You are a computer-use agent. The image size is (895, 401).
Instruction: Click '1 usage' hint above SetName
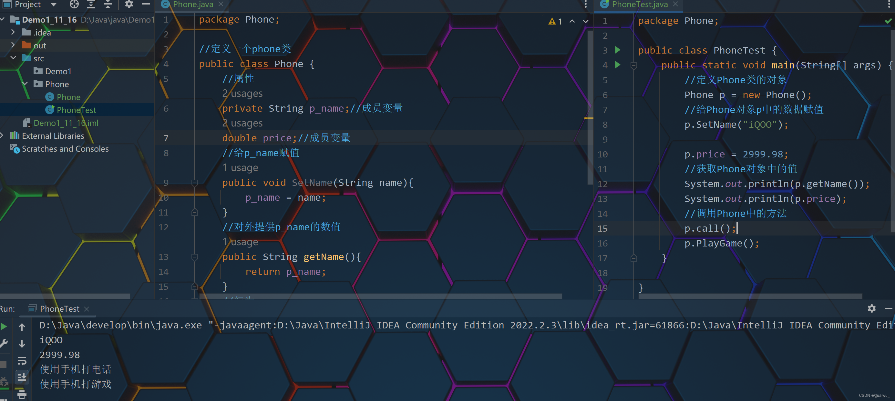pyautogui.click(x=240, y=168)
